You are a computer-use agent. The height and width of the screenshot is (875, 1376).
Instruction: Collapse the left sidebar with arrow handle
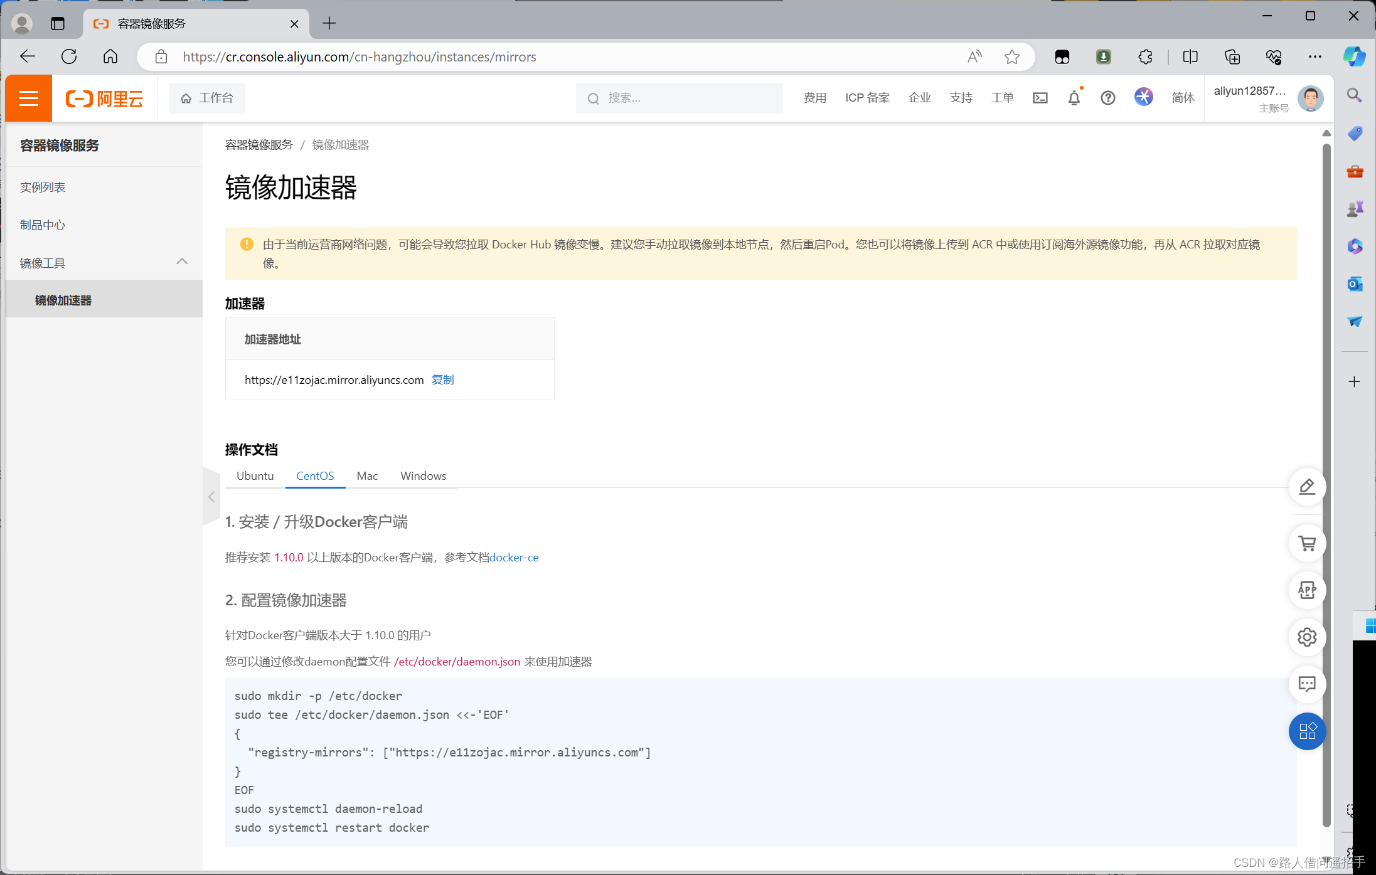pos(211,497)
